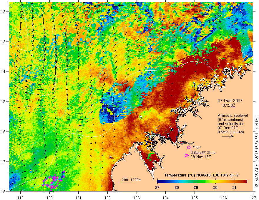
Task: Click the magenta drifters arrowhead legend symbol
Action: [187, 155]
